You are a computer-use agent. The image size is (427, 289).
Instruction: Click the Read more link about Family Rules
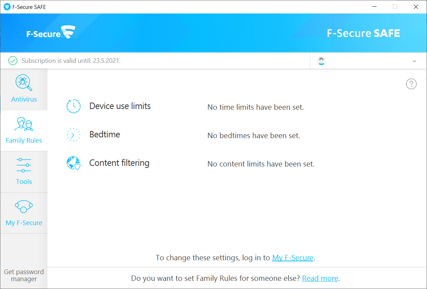pos(319,278)
